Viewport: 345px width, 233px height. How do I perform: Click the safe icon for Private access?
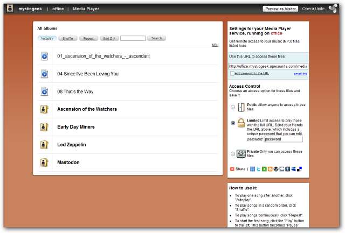(x=241, y=154)
